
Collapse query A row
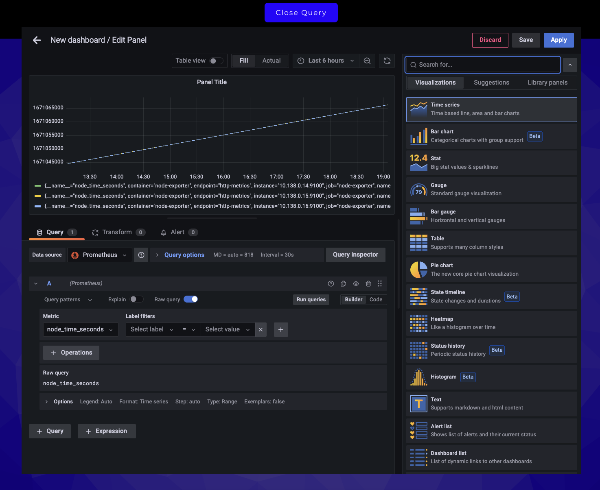36,283
